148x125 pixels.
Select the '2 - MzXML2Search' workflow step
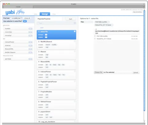pos(56,45)
